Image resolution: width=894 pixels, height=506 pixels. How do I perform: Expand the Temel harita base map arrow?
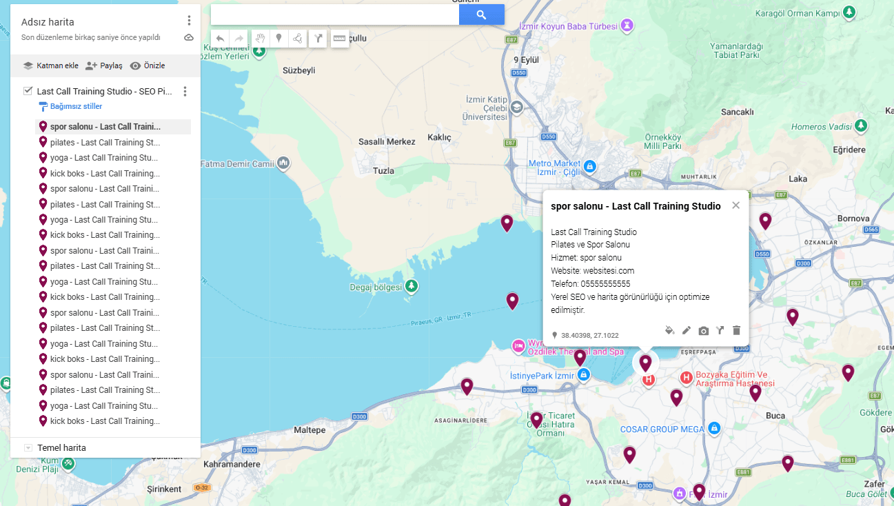point(28,448)
